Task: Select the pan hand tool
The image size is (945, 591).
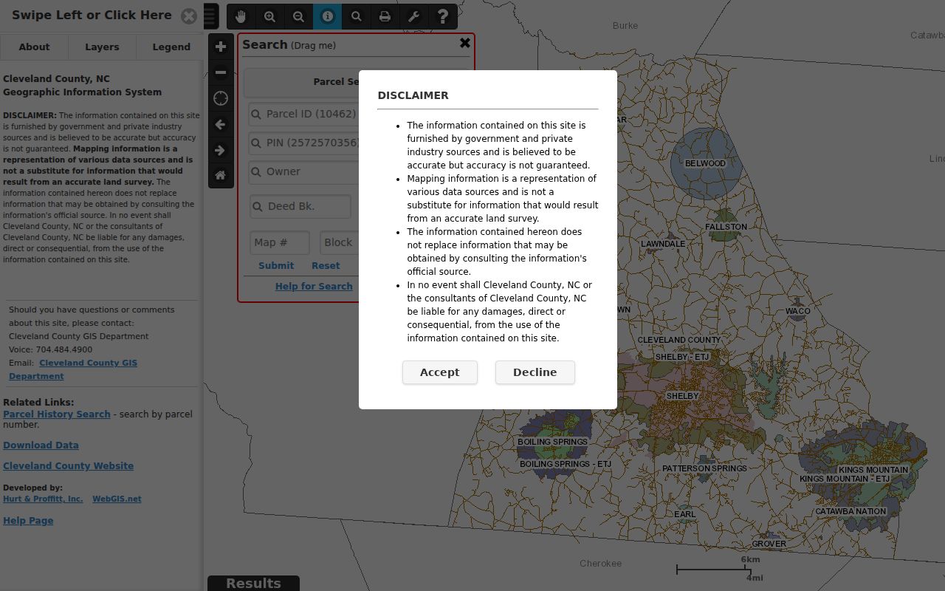Action: (241, 16)
